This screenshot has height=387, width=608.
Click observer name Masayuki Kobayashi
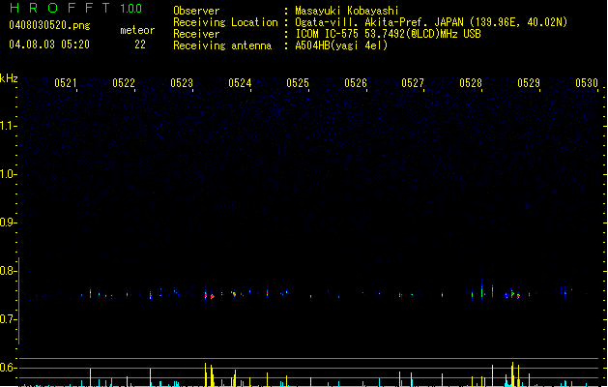pyautogui.click(x=347, y=11)
